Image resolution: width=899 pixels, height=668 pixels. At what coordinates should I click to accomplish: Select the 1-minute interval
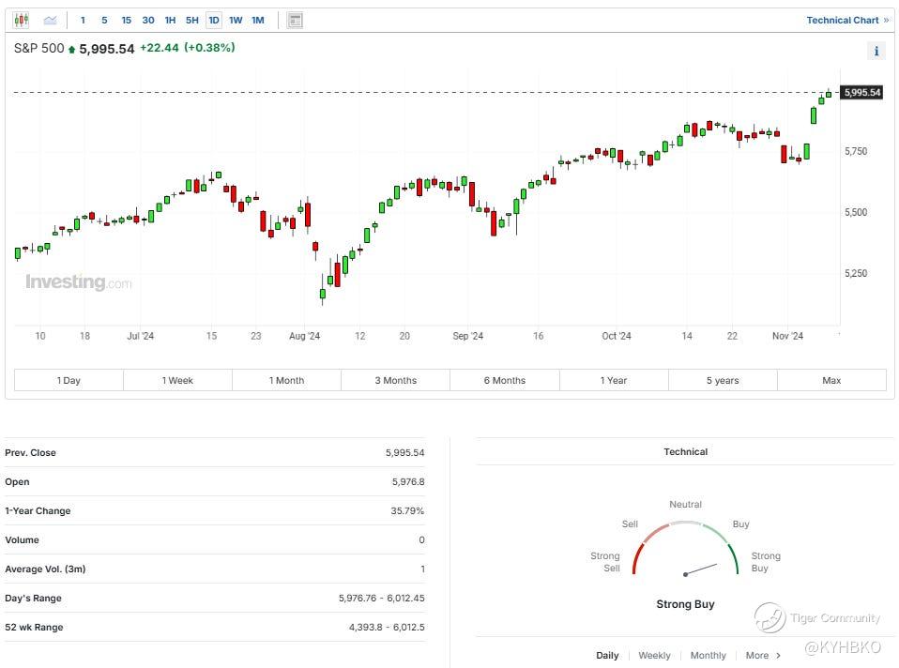point(83,20)
